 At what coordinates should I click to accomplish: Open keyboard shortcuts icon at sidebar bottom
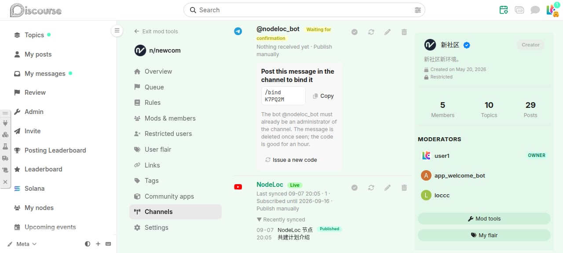[x=108, y=244]
